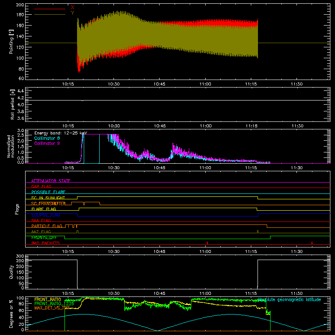Click the "4.4" value on Roll period axis

coord(21,91)
